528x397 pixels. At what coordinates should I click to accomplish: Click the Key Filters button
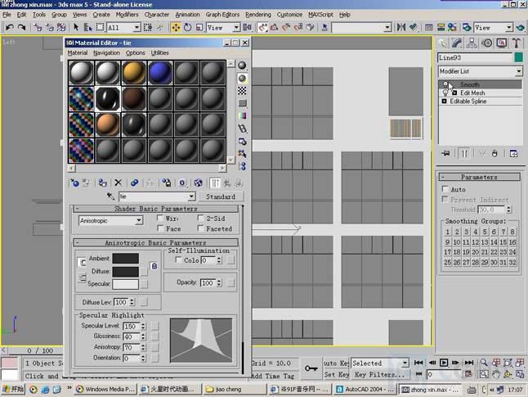(x=380, y=375)
